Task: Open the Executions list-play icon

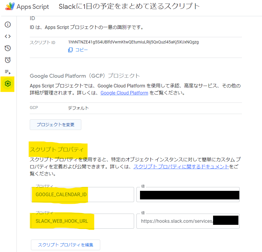Action: [x=8, y=72]
